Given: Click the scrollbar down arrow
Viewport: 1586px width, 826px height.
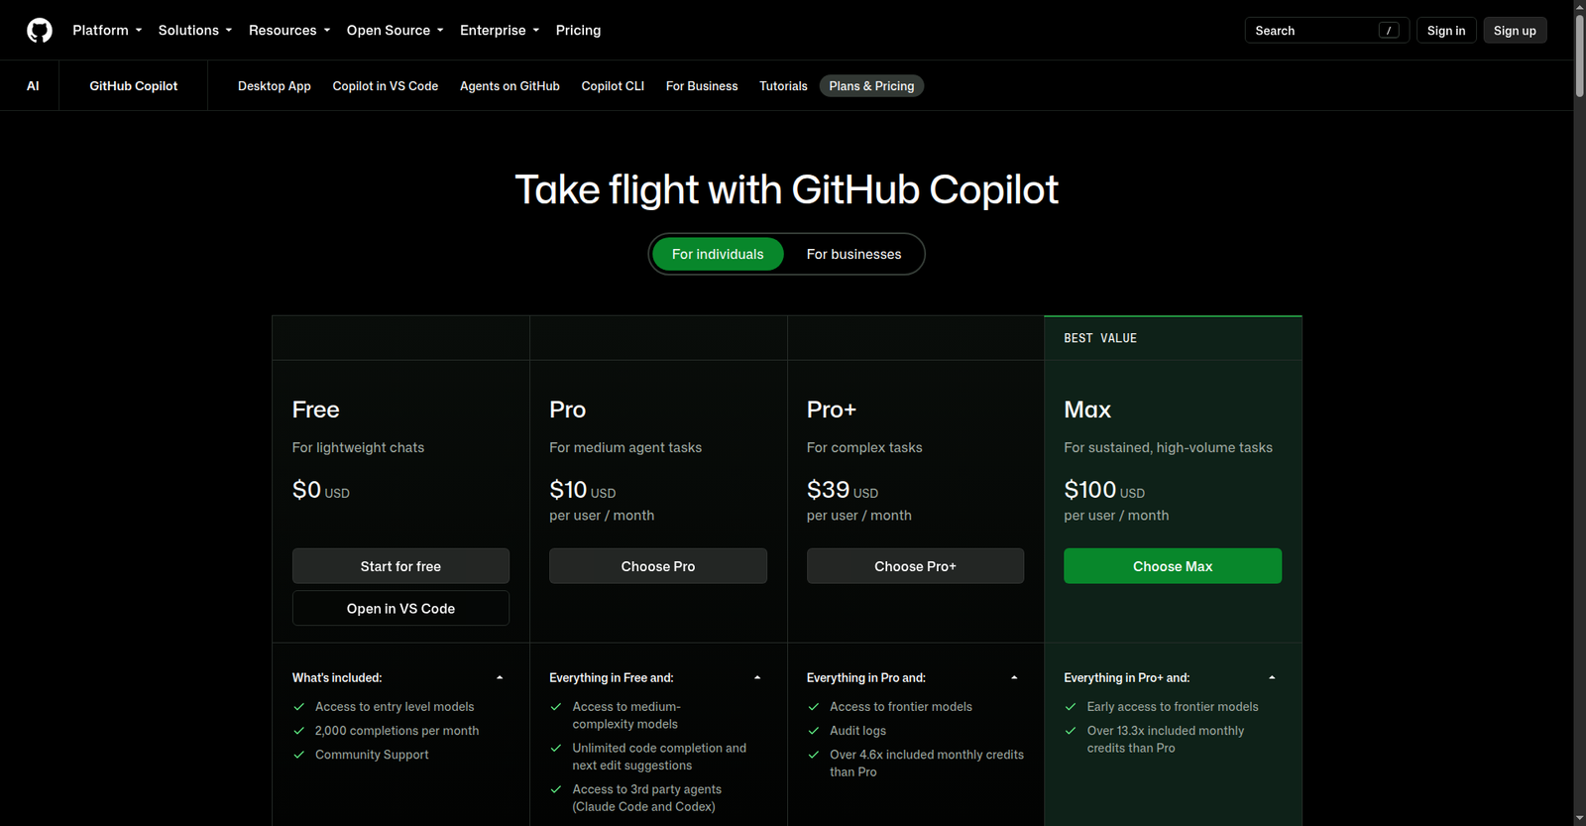Looking at the screenshot, I should pos(1579,818).
